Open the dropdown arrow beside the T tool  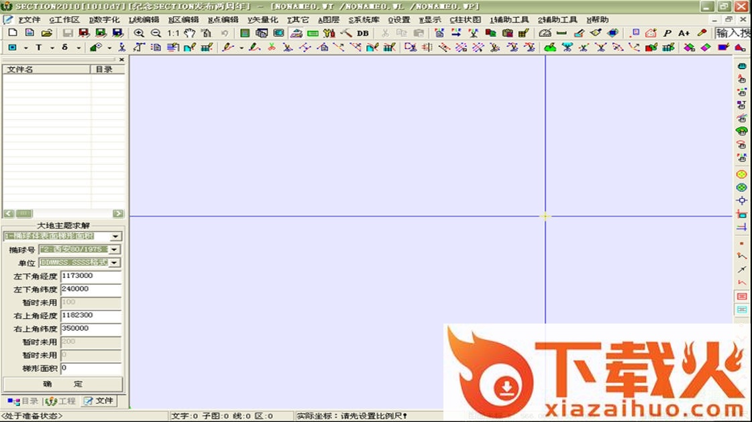pos(51,48)
